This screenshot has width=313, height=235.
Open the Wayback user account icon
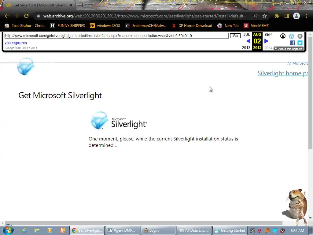click(283, 36)
